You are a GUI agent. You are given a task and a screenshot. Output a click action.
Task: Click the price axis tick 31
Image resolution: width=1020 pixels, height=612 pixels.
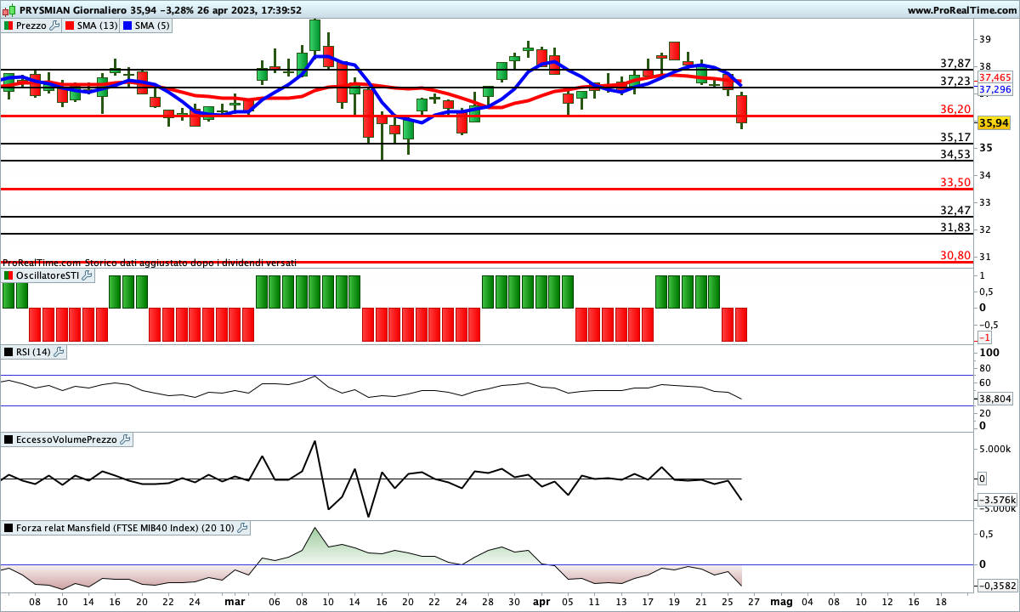click(985, 257)
